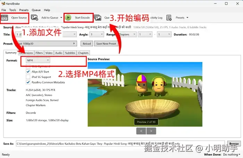Click the AAC (avcodec), Stereo track text

39,95
